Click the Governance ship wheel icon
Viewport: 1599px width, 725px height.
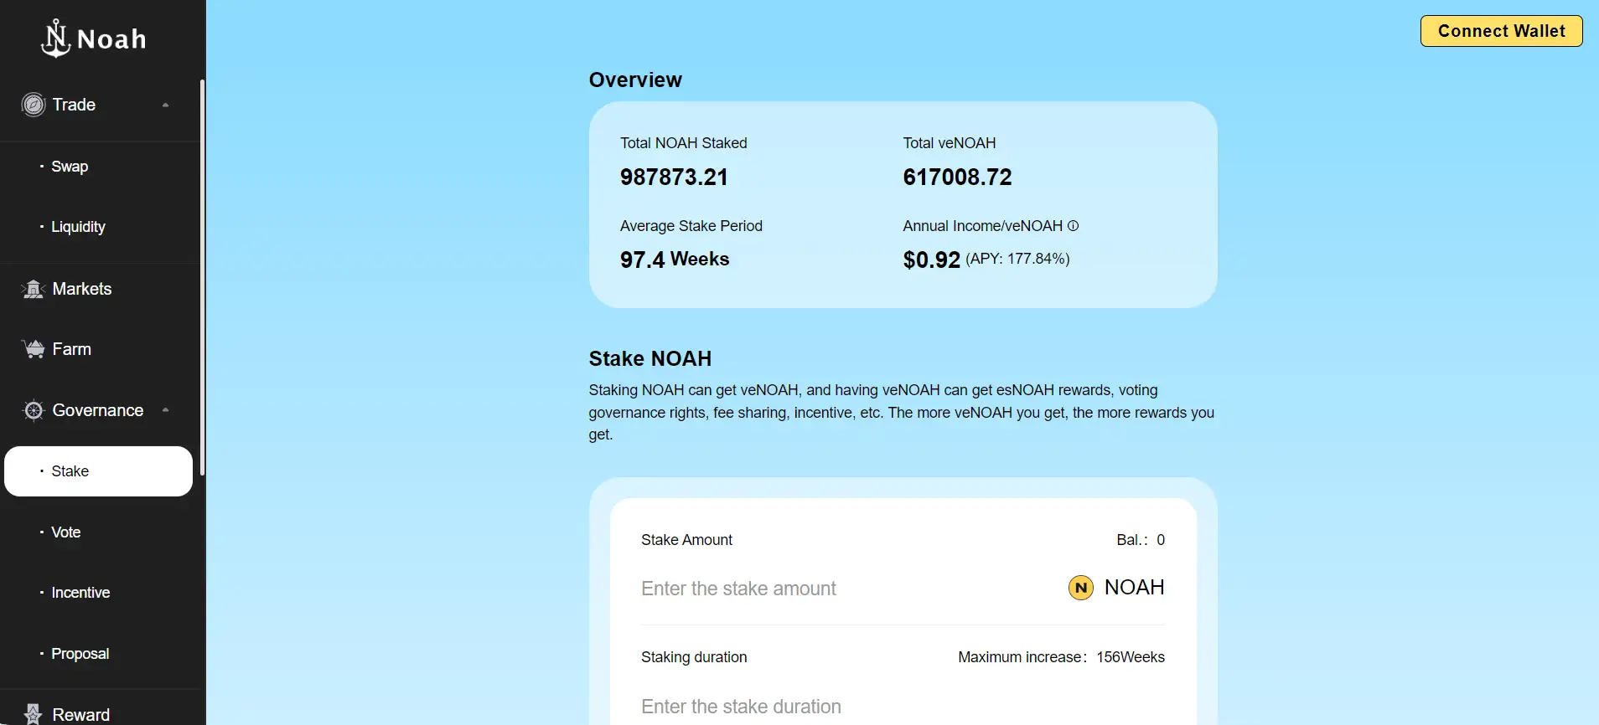(34, 410)
